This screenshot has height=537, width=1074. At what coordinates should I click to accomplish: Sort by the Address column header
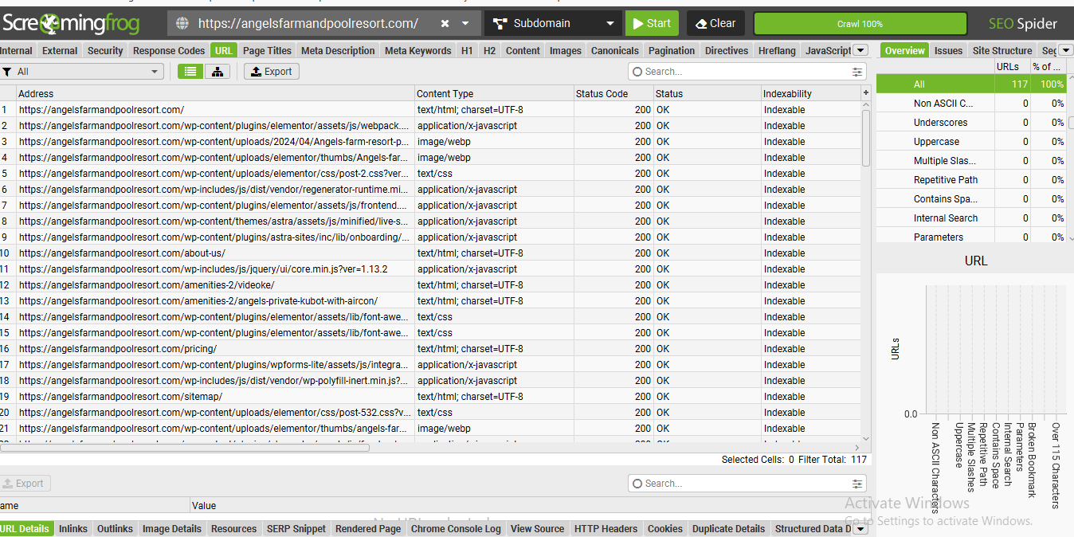214,93
